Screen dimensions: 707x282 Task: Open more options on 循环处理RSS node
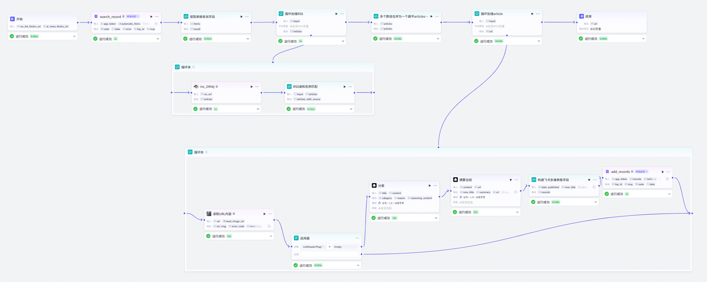point(342,13)
